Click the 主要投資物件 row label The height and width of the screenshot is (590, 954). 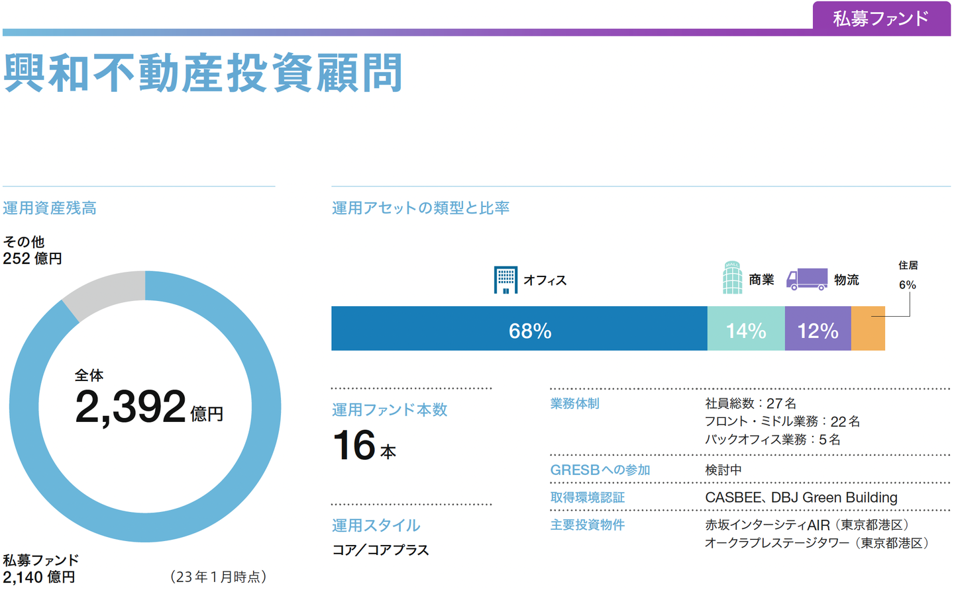pyautogui.click(x=587, y=525)
